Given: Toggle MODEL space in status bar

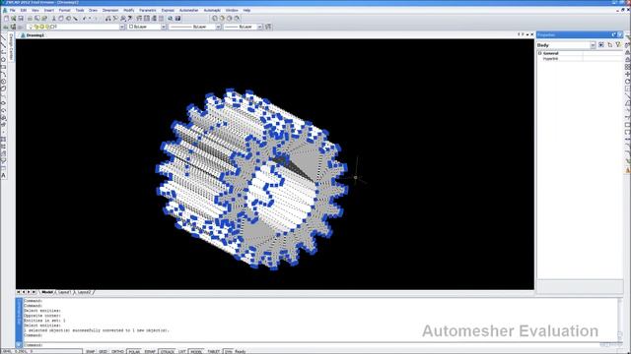Looking at the screenshot, I should [x=196, y=352].
